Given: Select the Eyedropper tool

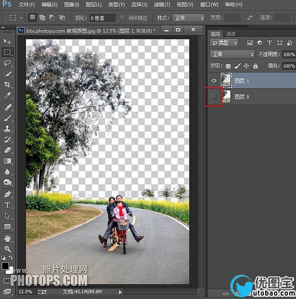Looking at the screenshot, I should point(7,95).
